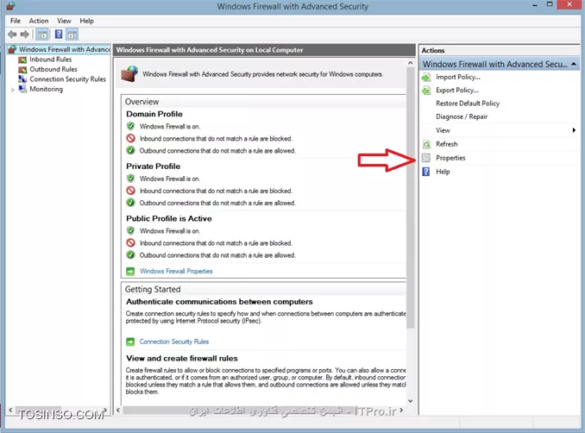Open the File menu
585x433 pixels.
point(16,21)
